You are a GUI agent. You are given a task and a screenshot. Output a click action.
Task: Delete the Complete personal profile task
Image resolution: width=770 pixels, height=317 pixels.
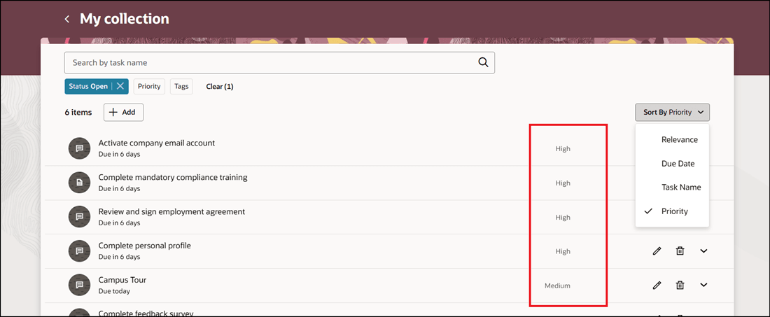point(680,251)
